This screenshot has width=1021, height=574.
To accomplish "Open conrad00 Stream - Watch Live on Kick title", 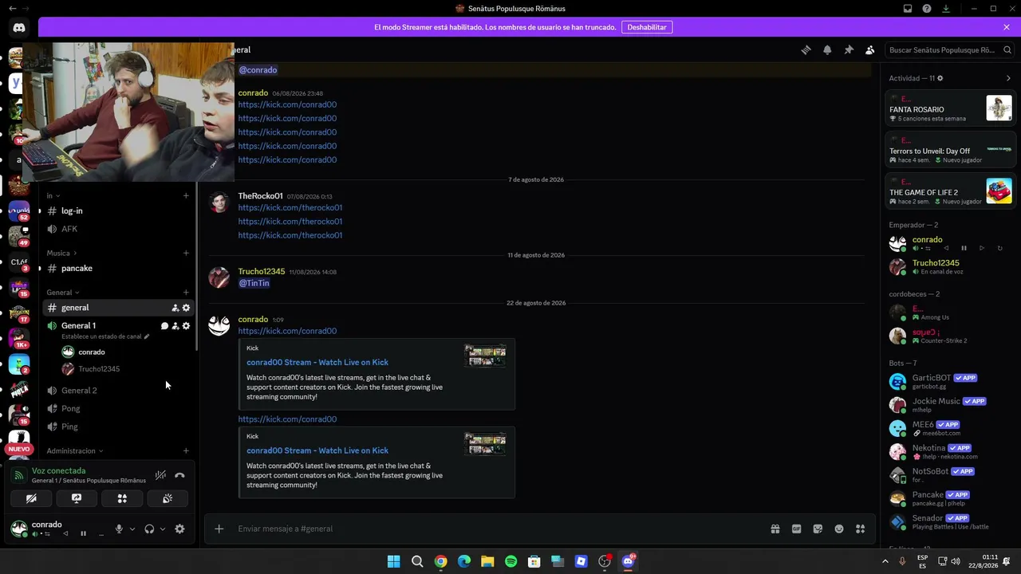I will coord(317,362).
